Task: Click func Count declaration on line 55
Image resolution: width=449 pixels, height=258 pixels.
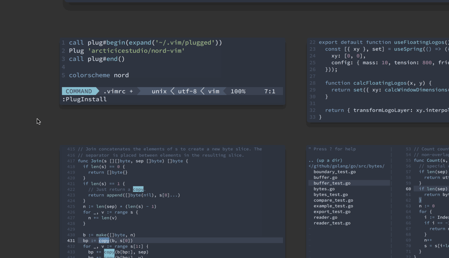Action: (431, 160)
